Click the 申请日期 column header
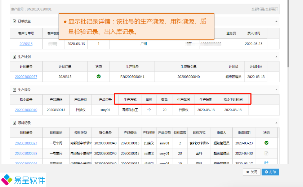The width and height of the screenshot is (303, 187). (x=244, y=133)
